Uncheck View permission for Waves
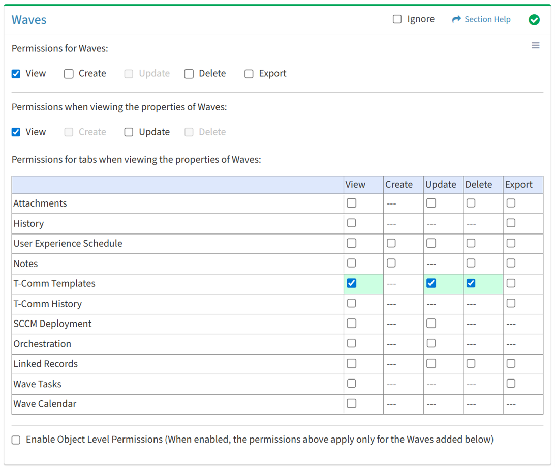 point(16,74)
